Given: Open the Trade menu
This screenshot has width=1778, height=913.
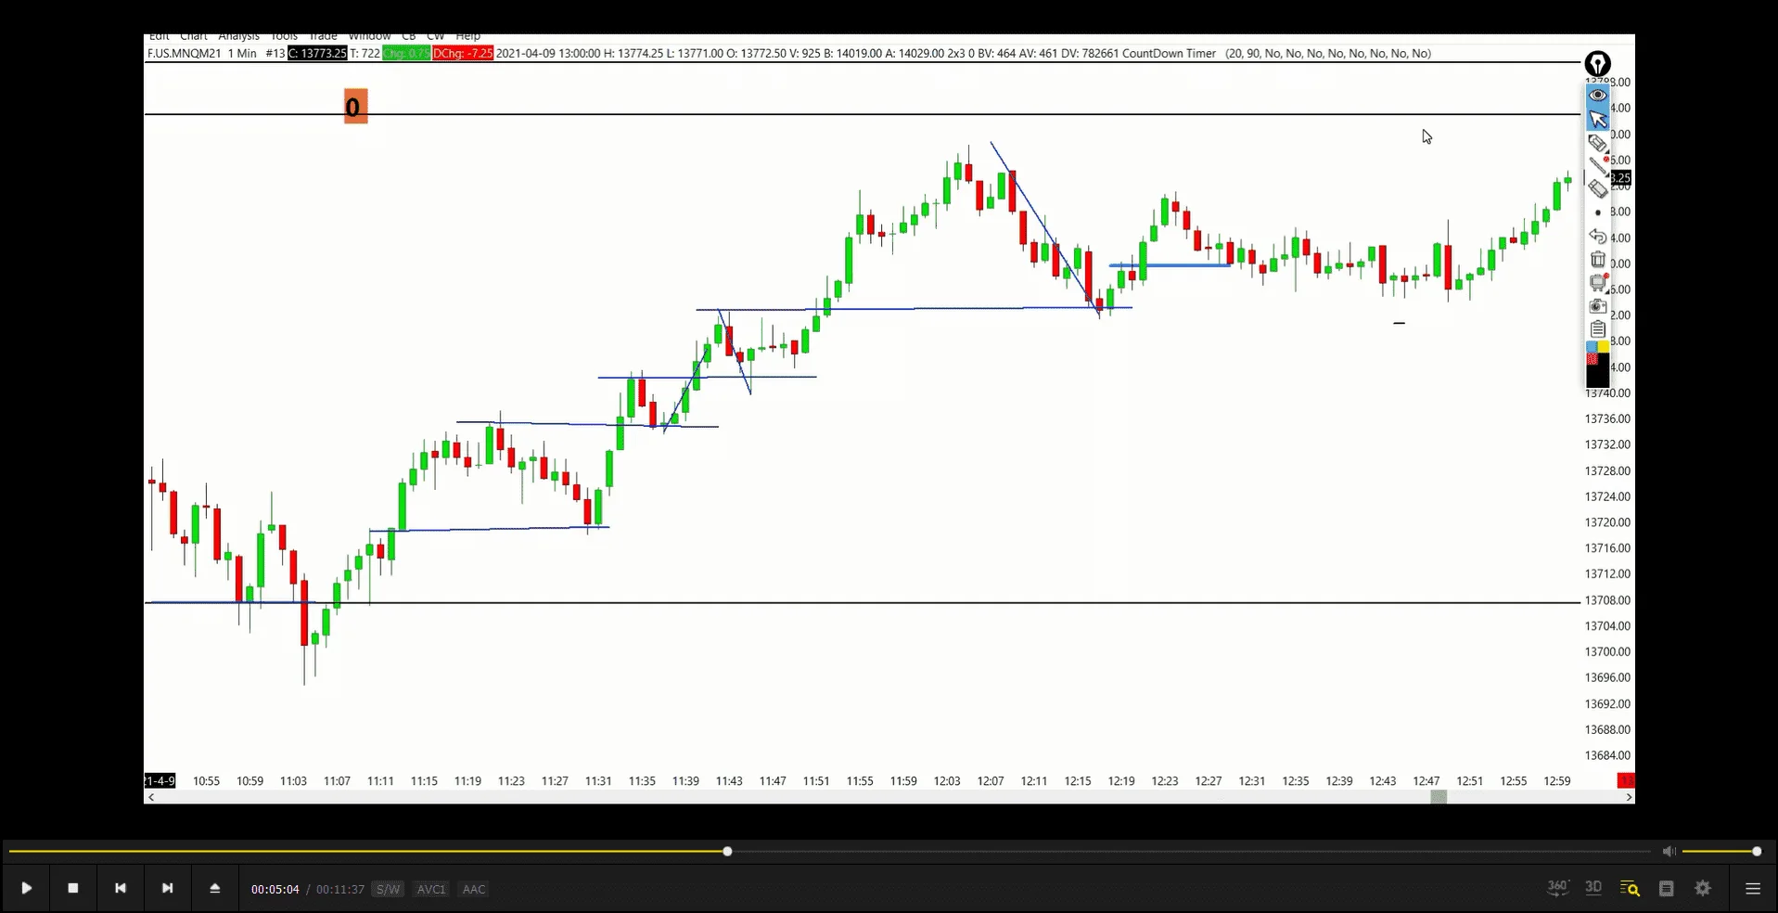Looking at the screenshot, I should (x=323, y=36).
